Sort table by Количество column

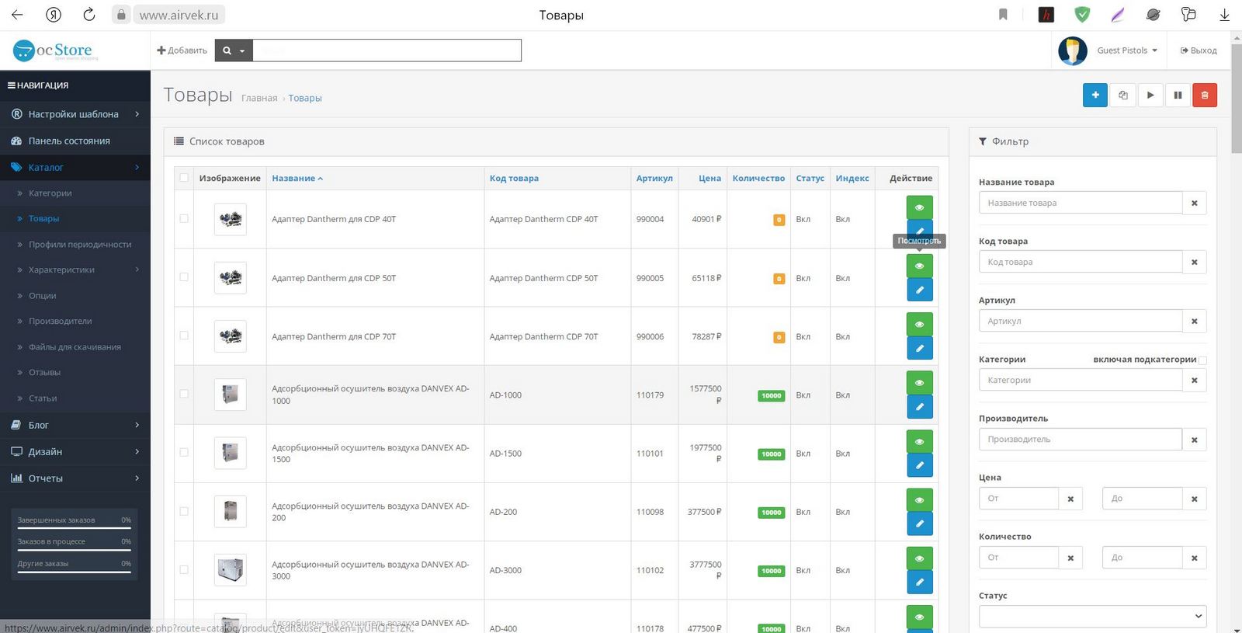[x=758, y=178]
